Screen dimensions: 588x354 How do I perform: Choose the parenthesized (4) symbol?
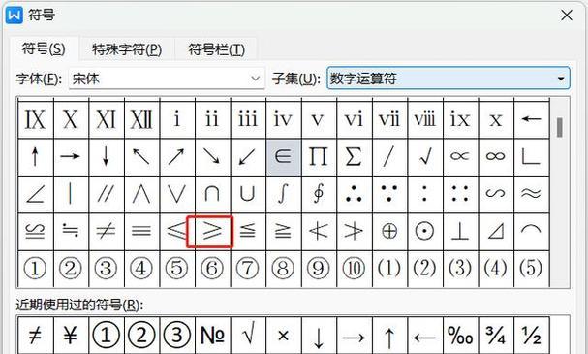(496, 269)
